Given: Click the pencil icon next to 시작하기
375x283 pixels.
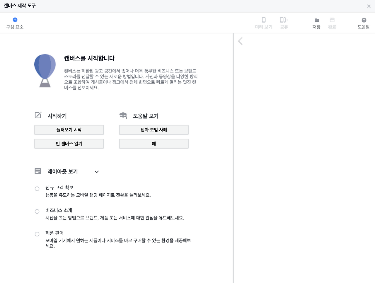Looking at the screenshot, I should (x=38, y=115).
